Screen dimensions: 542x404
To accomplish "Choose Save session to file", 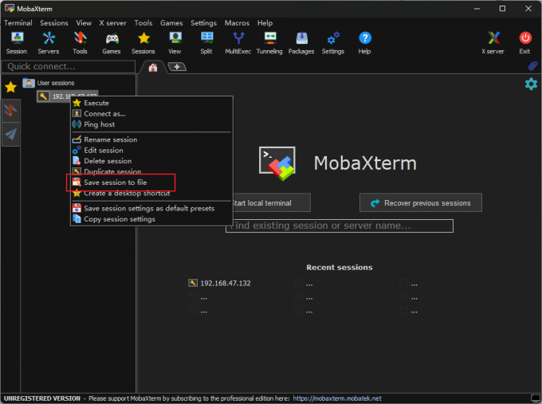I will [x=151, y=182].
